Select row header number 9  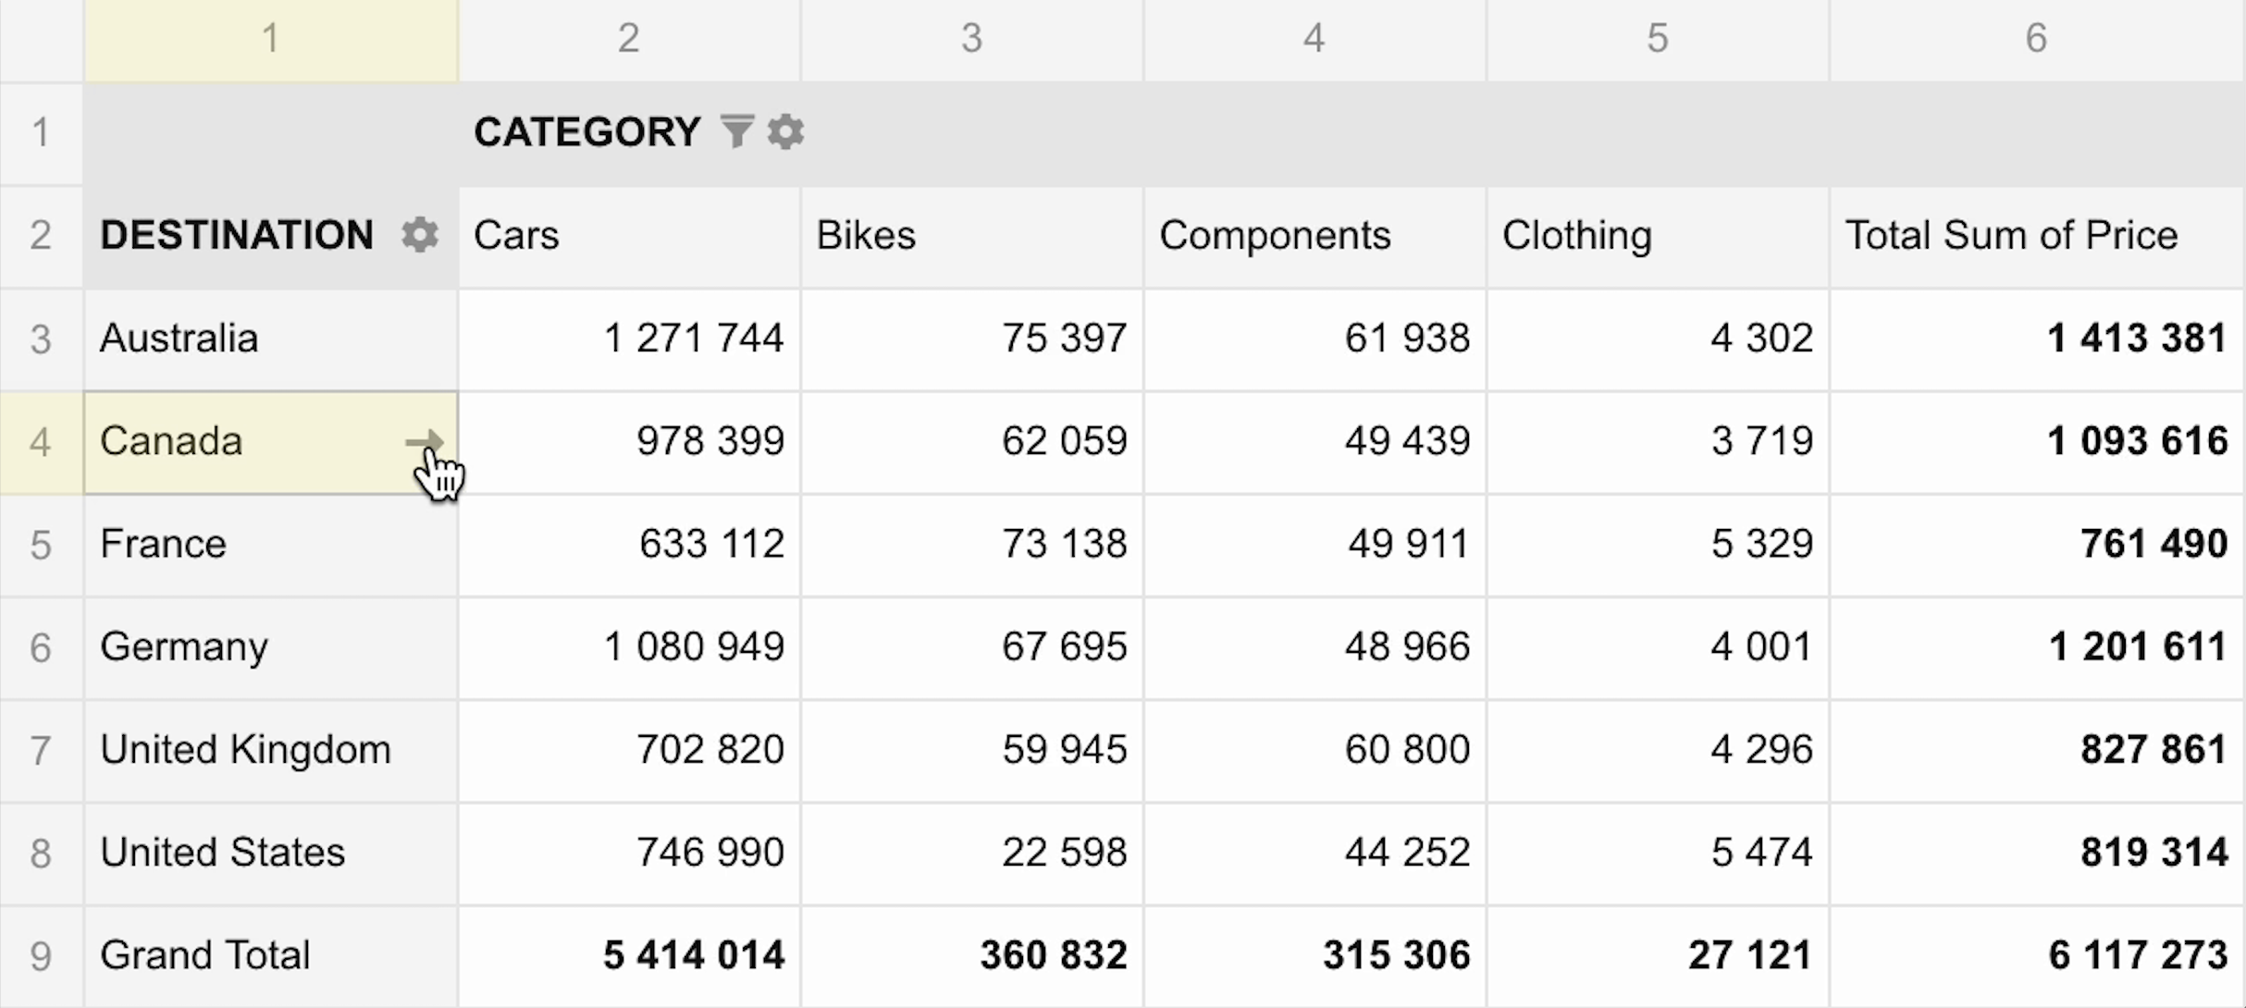tap(41, 955)
